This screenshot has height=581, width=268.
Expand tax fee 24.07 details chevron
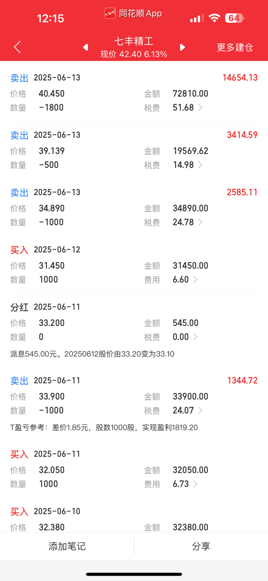[200, 410]
